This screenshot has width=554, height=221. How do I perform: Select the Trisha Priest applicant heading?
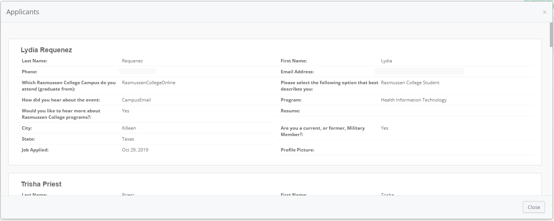41,184
